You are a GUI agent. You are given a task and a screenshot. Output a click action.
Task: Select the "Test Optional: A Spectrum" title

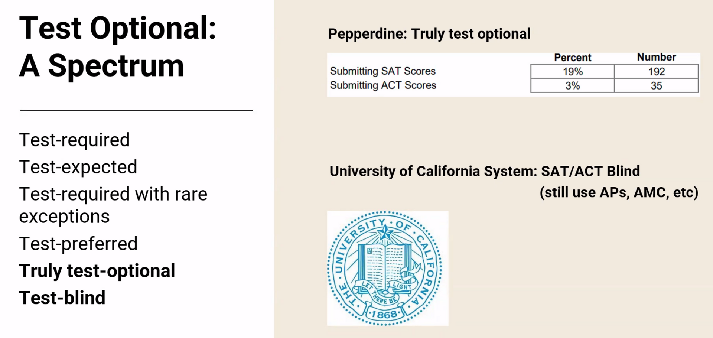click(117, 47)
